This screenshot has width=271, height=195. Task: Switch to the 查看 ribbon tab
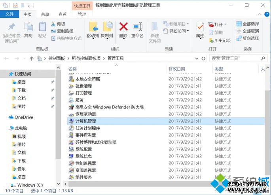click(63, 14)
